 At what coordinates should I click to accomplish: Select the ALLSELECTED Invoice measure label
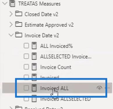[x=66, y=57]
